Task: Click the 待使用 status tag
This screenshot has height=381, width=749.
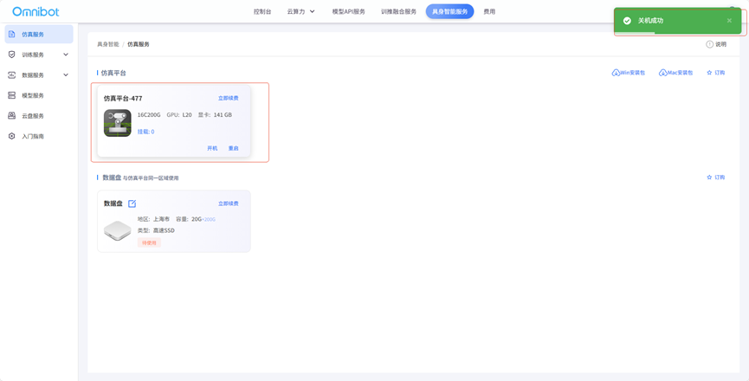Action: [x=149, y=242]
